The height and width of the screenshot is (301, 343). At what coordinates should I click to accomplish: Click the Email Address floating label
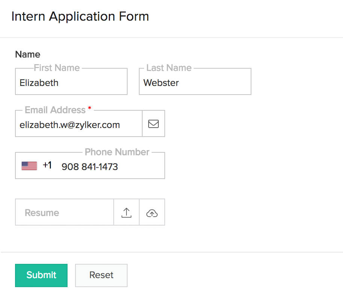[55, 110]
